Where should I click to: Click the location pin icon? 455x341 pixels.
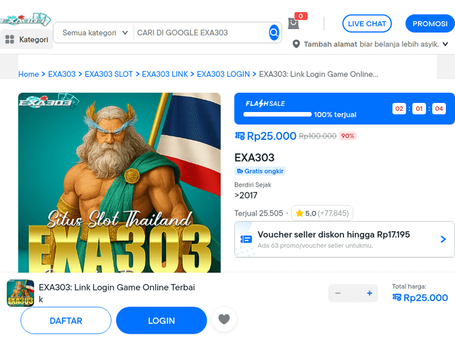tap(296, 44)
